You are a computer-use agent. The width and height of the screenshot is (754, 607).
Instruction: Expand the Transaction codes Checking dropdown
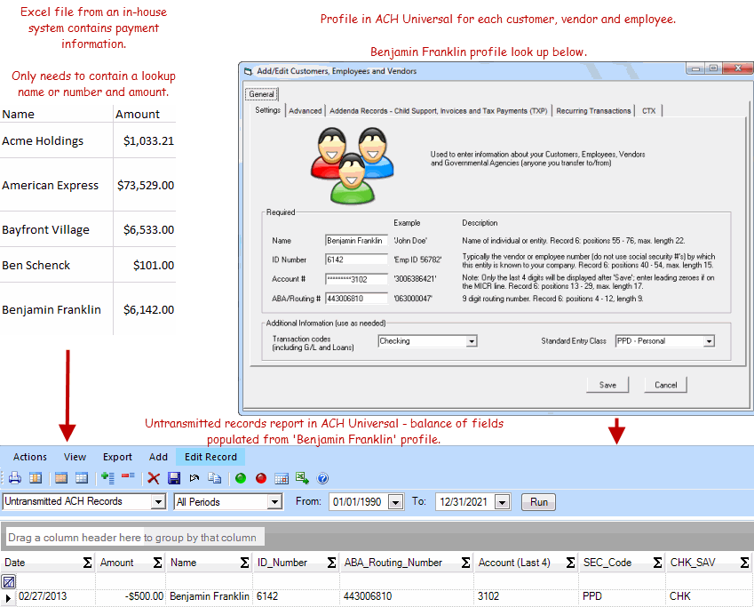472,340
